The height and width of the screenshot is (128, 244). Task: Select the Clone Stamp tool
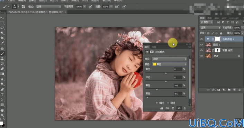click(x=2, y=59)
